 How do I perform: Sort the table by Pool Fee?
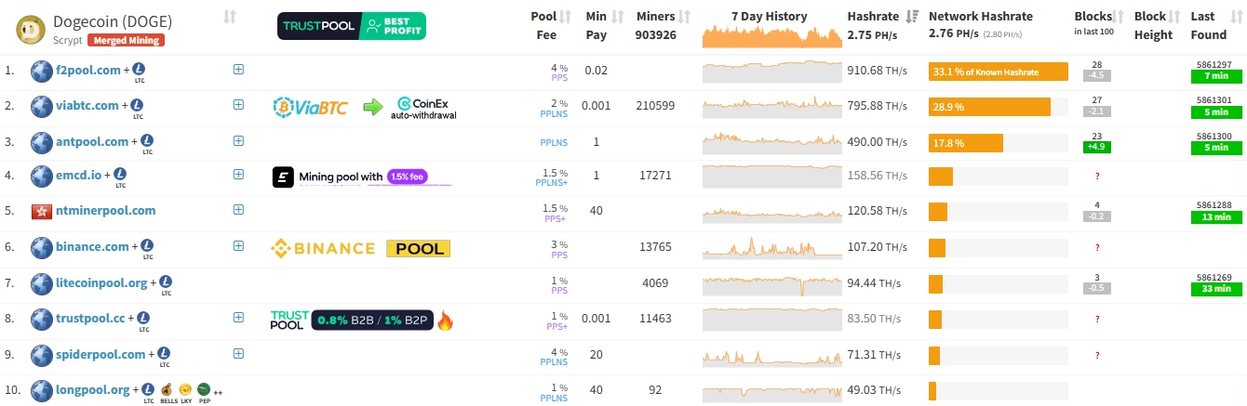[x=564, y=17]
